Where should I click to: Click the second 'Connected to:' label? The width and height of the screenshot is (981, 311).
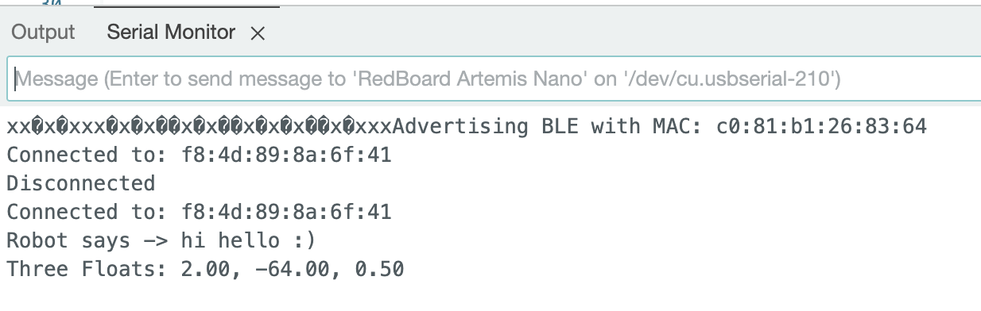pos(89,212)
